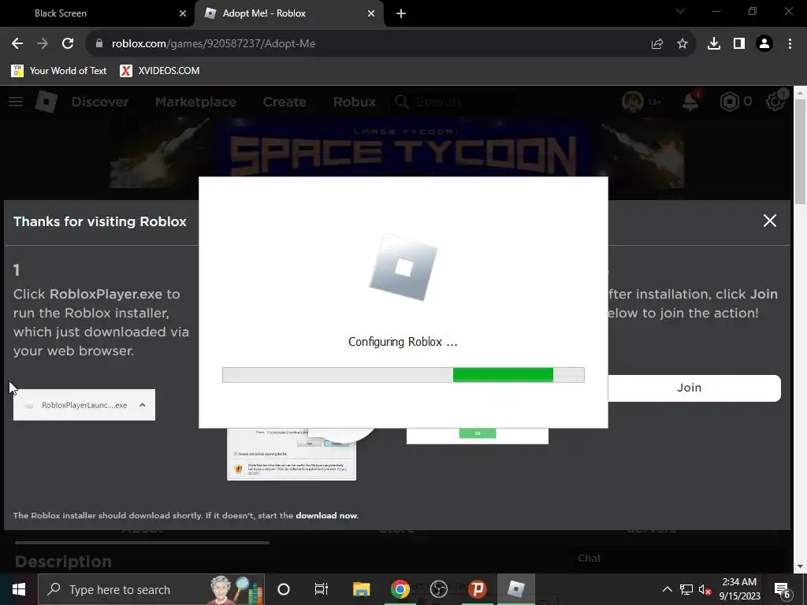Open the Windows Start menu
The width and height of the screenshot is (807, 605).
coord(19,589)
